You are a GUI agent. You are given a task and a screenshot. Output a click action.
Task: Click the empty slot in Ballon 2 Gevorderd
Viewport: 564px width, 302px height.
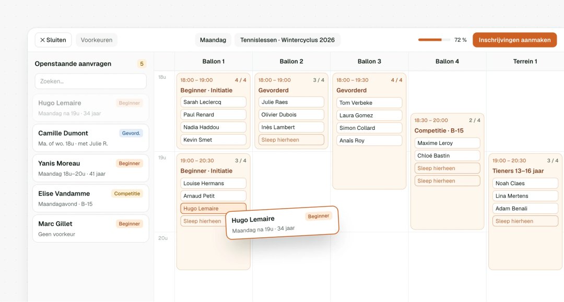[291, 140]
